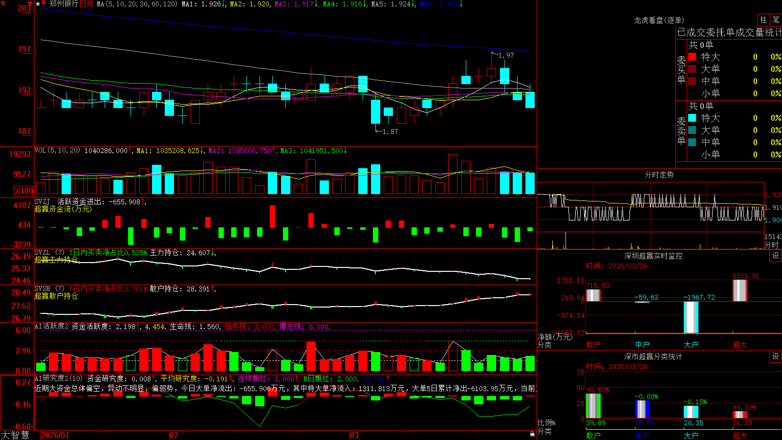Image resolution: width=782 pixels, height=440 pixels.
Task: Click the lock icon at chart bottom right
Action: click(532, 434)
